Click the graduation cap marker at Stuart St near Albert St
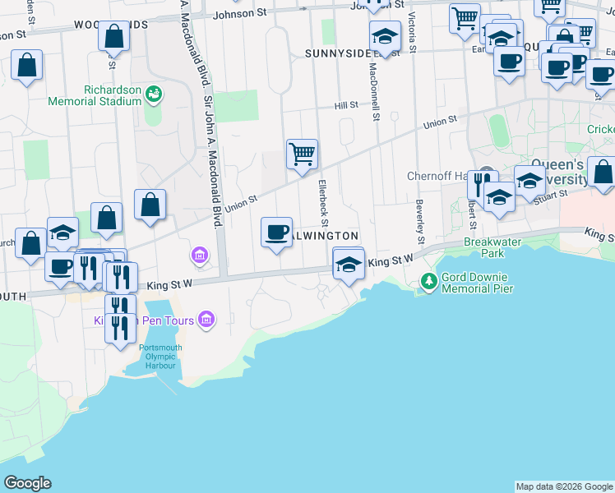Image resolution: width=615 pixels, height=493 pixels. click(x=499, y=200)
